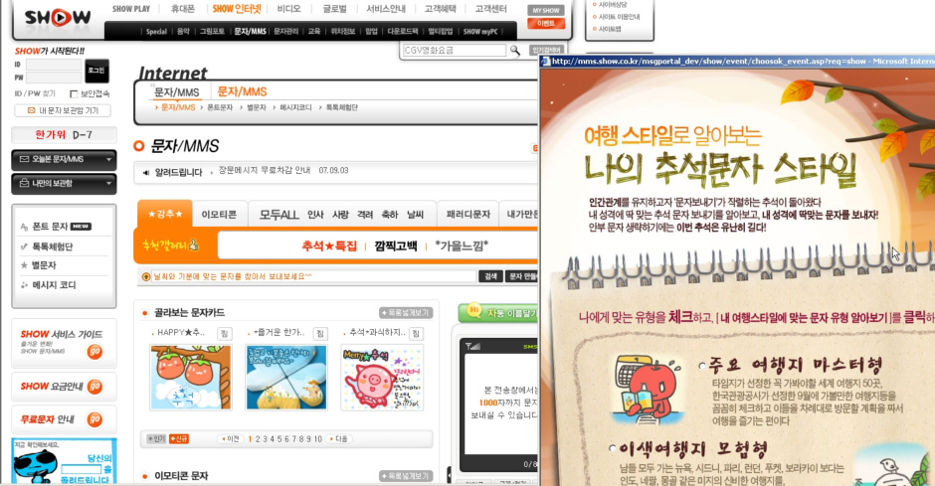Click the thumbs-up 추천갤러리 icon
This screenshot has width=935, height=486.
[193, 244]
